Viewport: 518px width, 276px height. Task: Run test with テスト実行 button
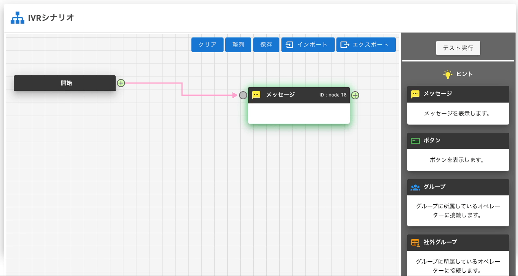pyautogui.click(x=458, y=48)
